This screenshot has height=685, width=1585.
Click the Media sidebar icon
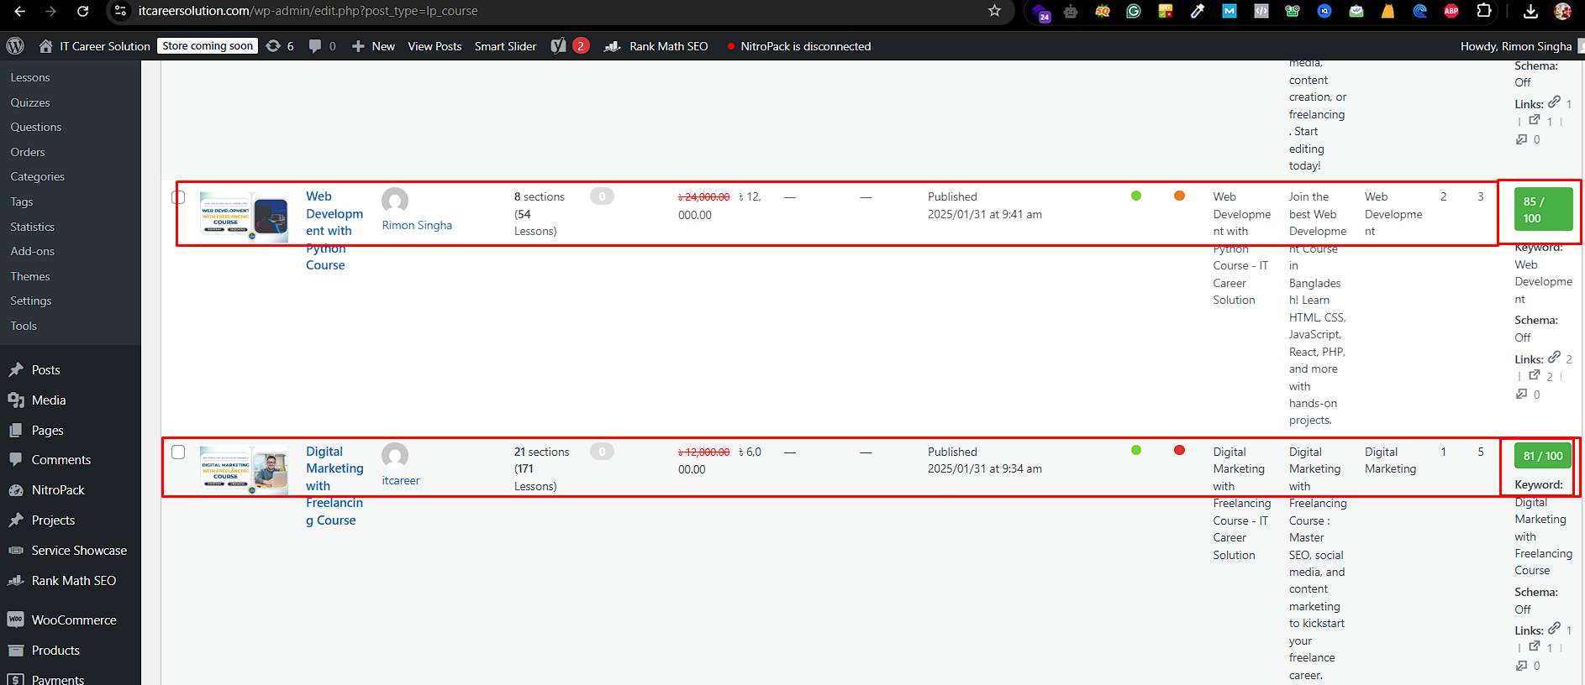click(x=15, y=400)
